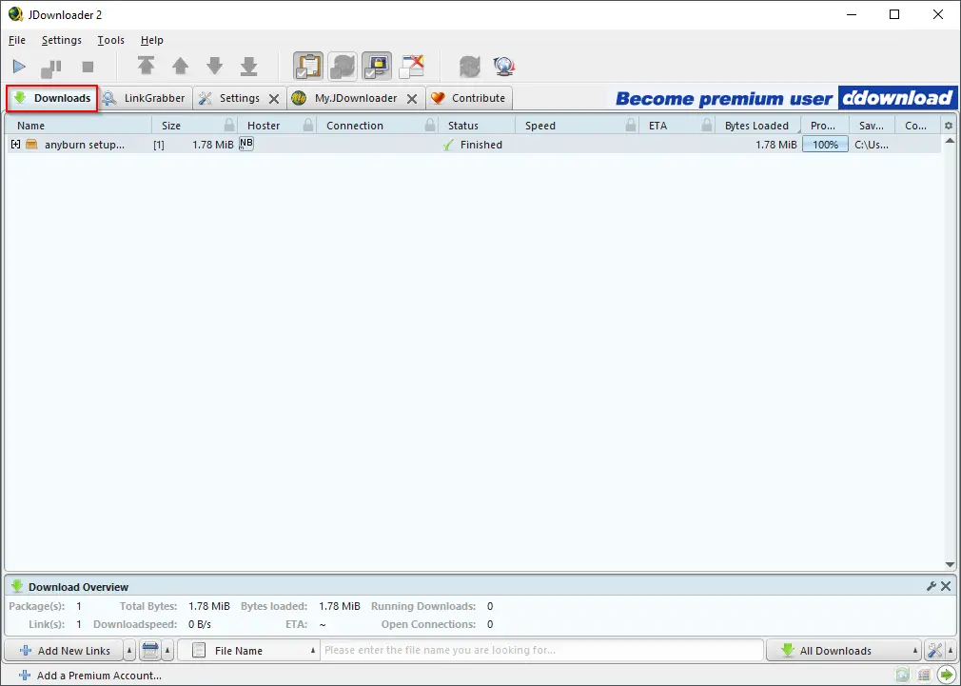Image resolution: width=961 pixels, height=686 pixels.
Task: Toggle lock icon on Connection column
Action: pyautogui.click(x=430, y=125)
